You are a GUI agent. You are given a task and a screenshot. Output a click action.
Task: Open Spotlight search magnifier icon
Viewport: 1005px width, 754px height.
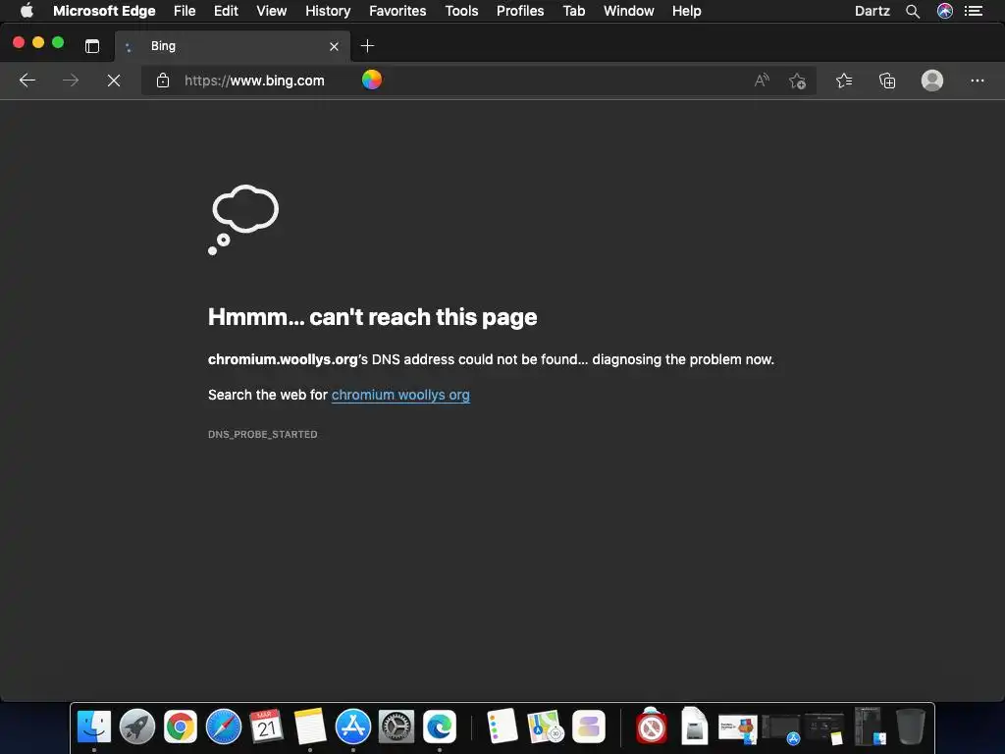pos(913,11)
